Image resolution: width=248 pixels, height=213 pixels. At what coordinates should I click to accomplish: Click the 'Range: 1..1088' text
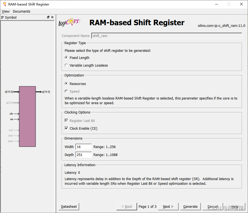coord(106,155)
